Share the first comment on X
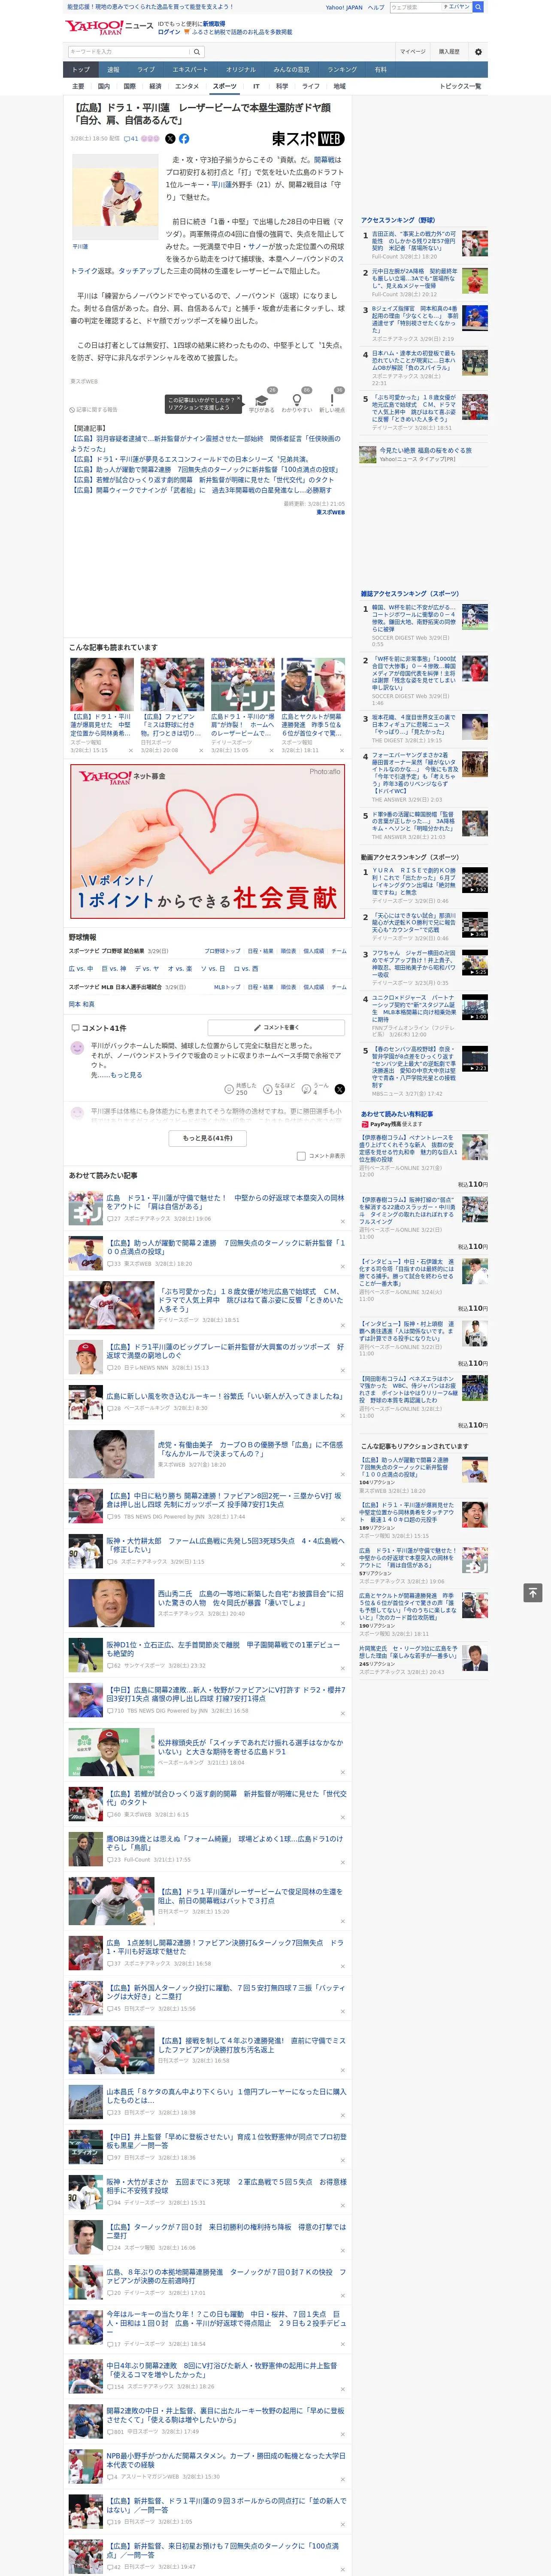Viewport: 551px width, 2576px height. (340, 1089)
